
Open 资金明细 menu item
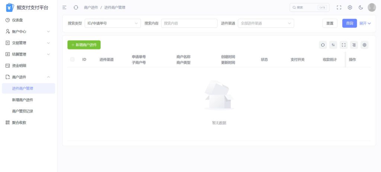pos(28,65)
